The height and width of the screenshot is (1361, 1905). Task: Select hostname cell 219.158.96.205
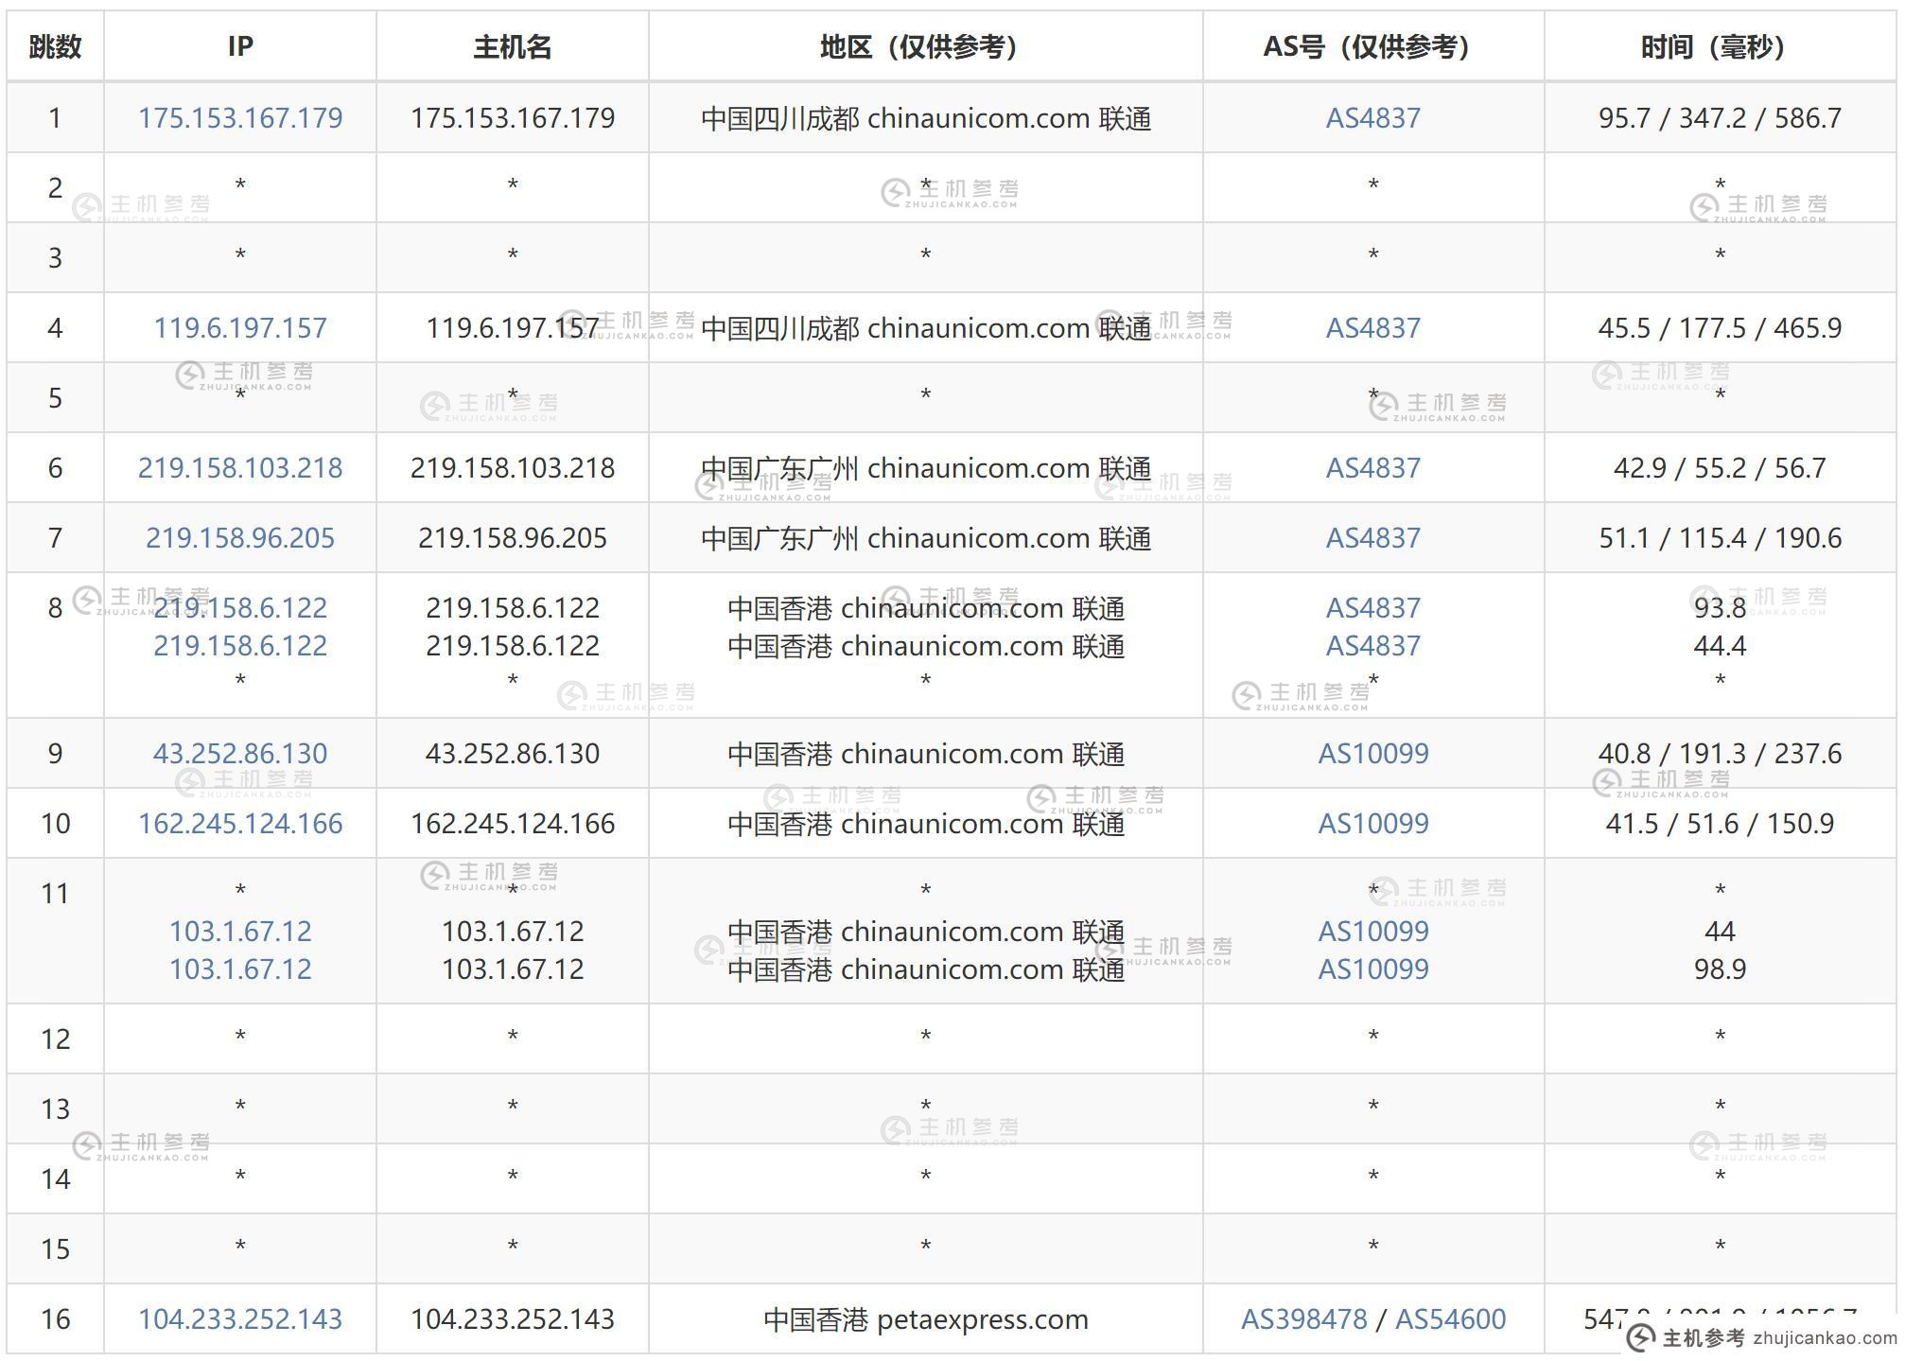tap(513, 538)
